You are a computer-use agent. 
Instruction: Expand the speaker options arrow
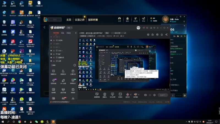click(x=139, y=95)
